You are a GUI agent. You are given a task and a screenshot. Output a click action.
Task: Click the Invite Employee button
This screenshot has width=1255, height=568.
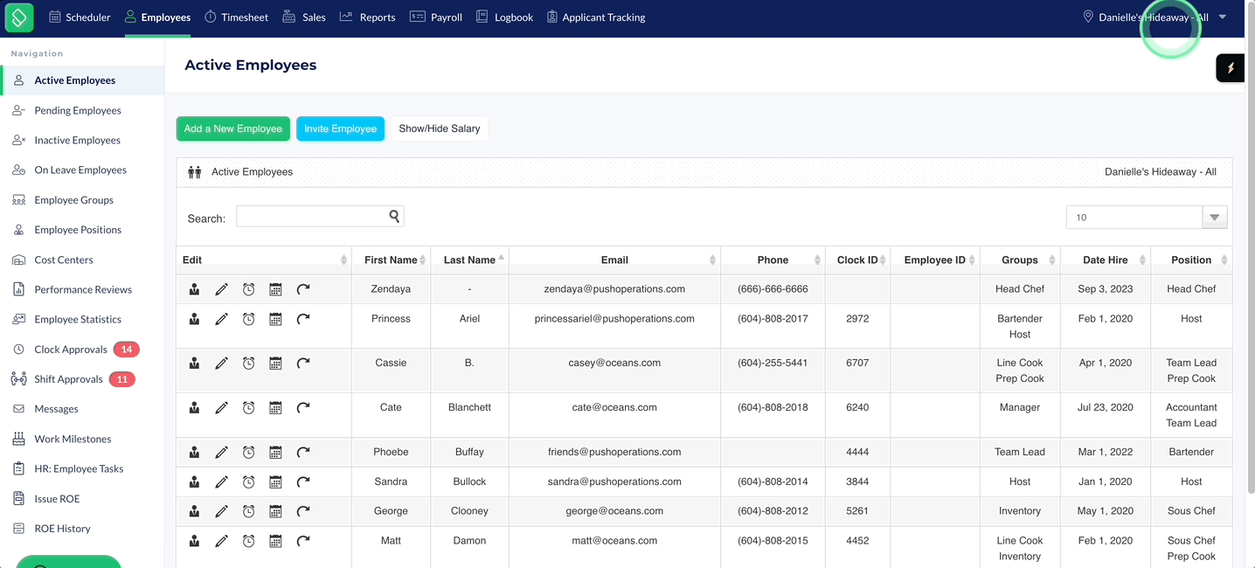tap(340, 128)
